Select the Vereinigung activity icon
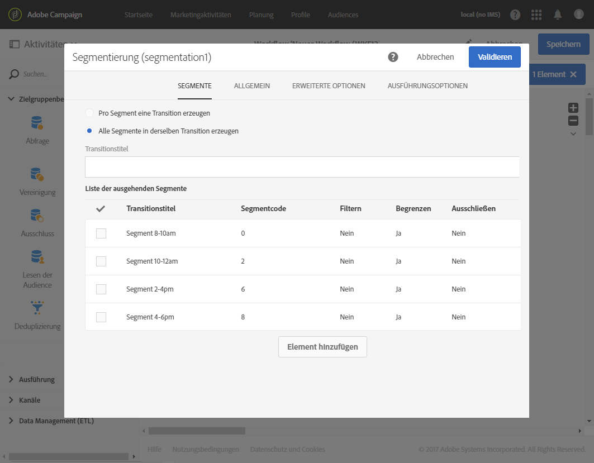Screen dimensions: 594x463 pos(37,174)
